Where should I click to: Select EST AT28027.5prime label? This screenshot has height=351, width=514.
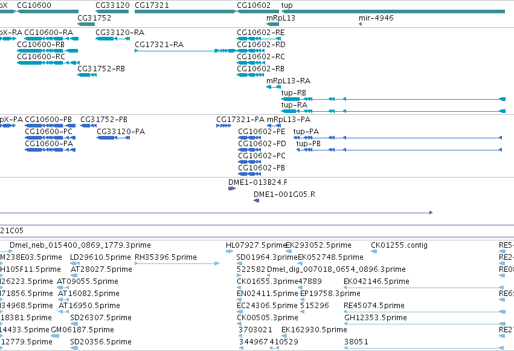click(x=101, y=269)
